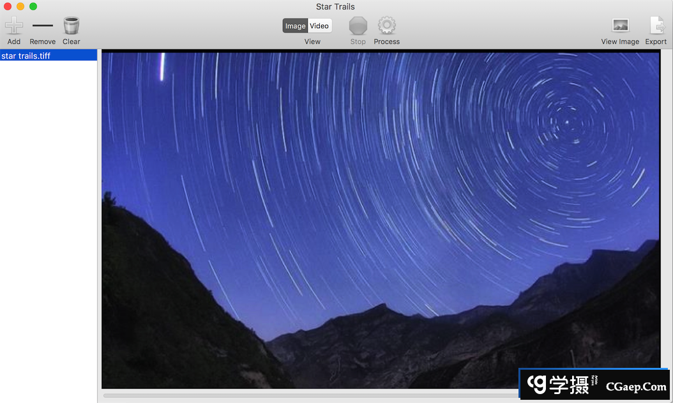Add images using the plus icon
673x403 pixels.
[13, 26]
